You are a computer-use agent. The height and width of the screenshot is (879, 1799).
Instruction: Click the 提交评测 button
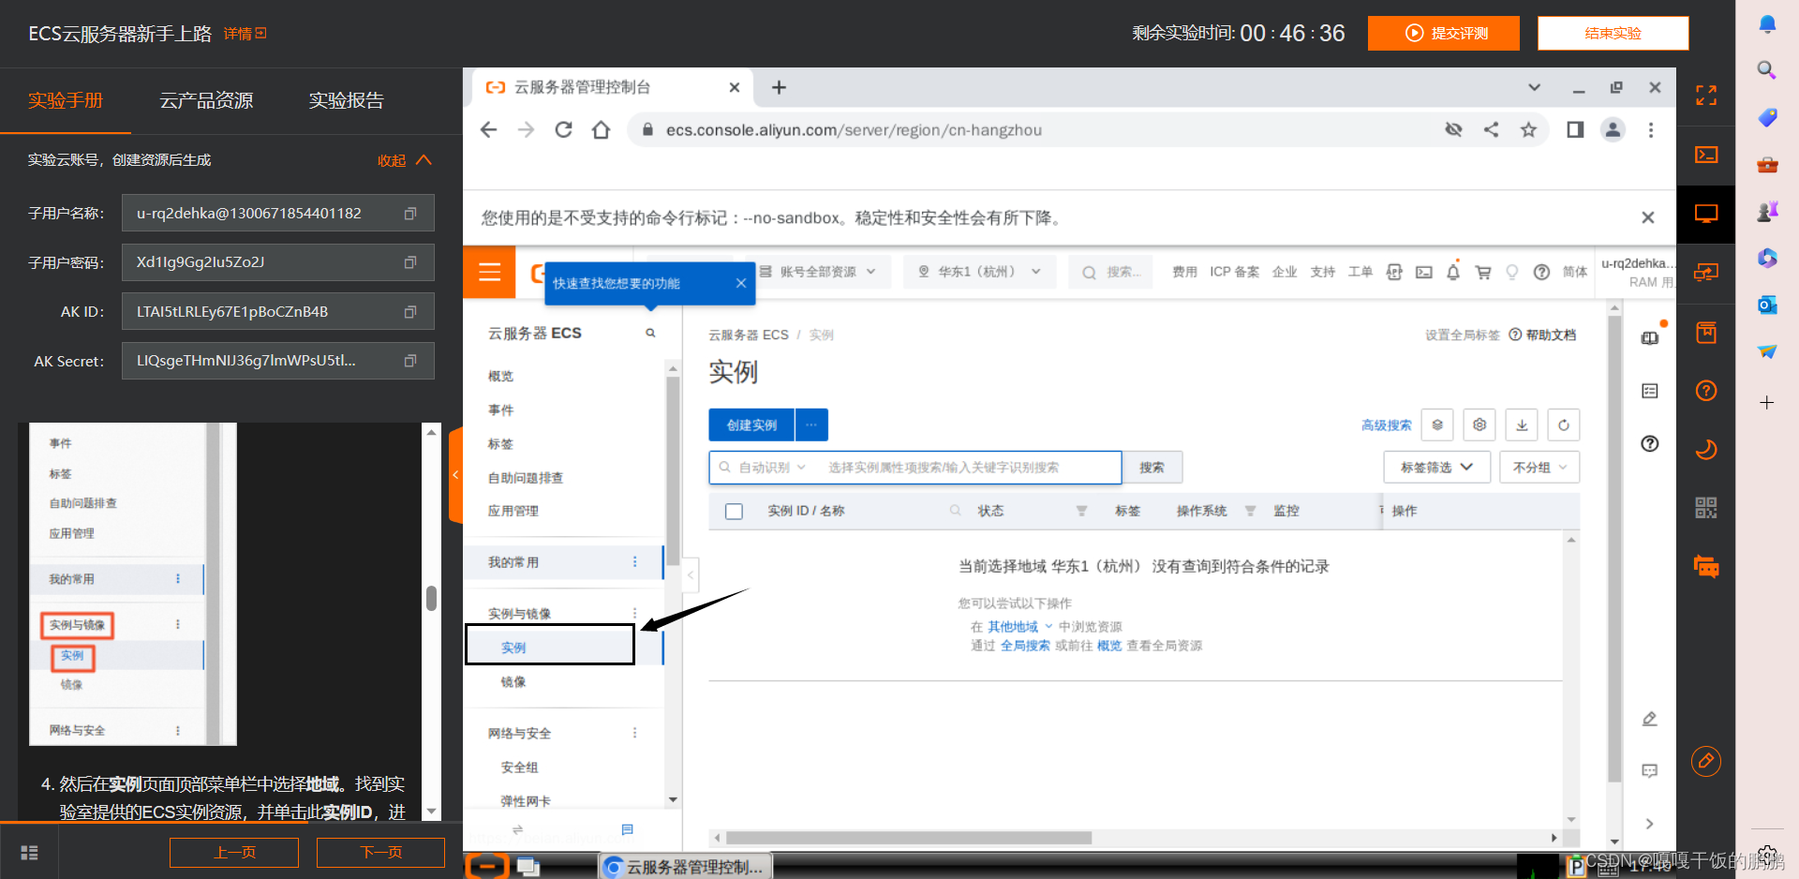click(x=1443, y=33)
